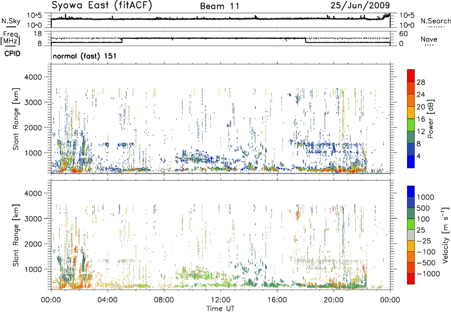Image resolution: width=451 pixels, height=312 pixels.
Task: Click the "4" Power color bar label
Action: 419,156
